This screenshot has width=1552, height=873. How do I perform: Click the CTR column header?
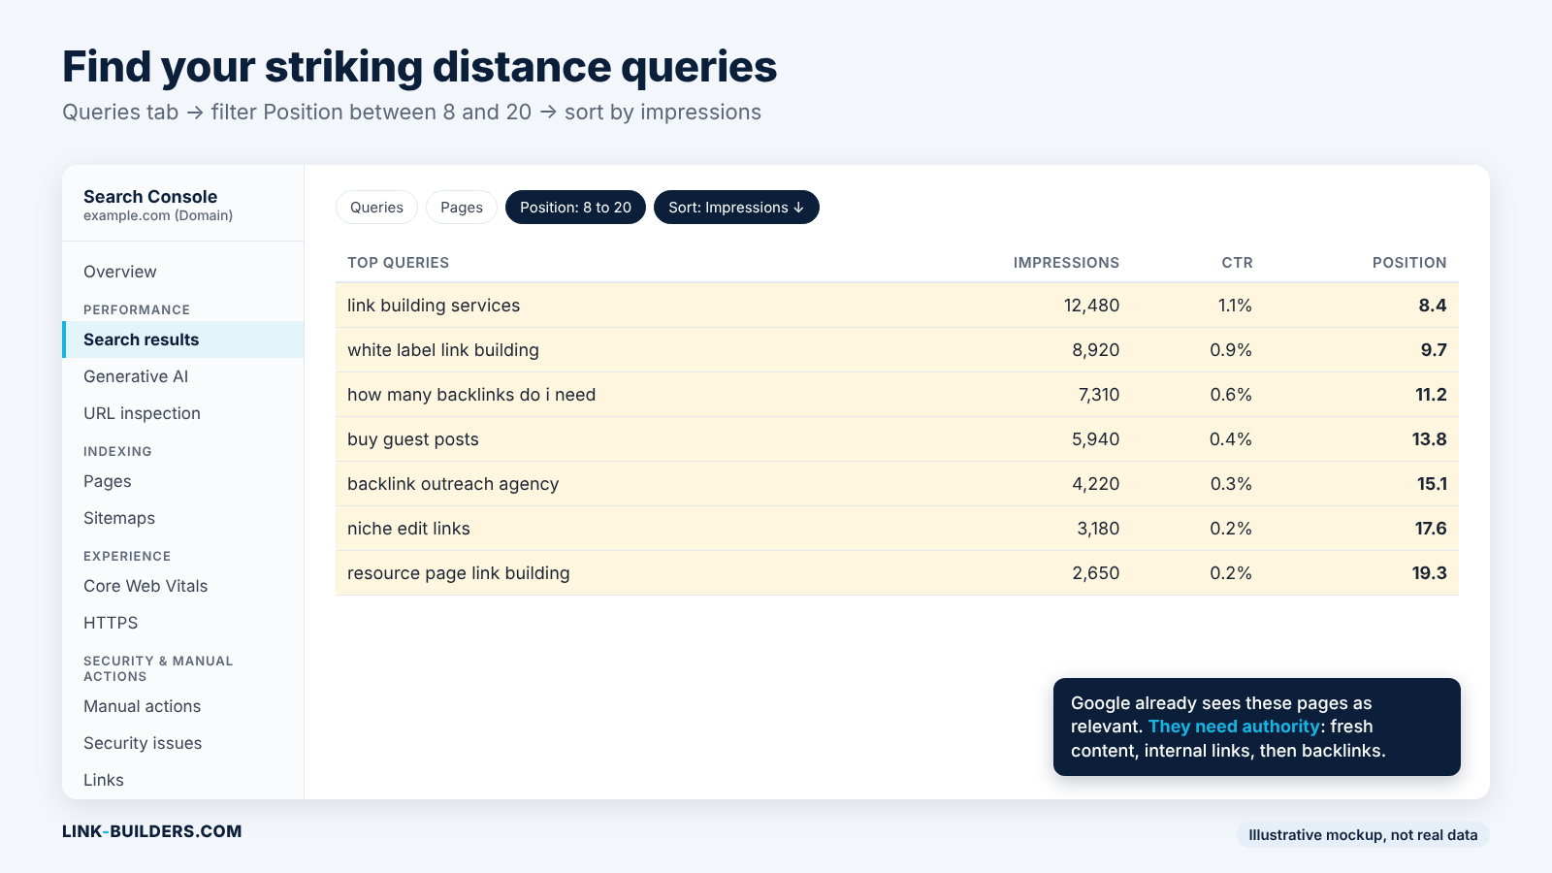(1237, 263)
